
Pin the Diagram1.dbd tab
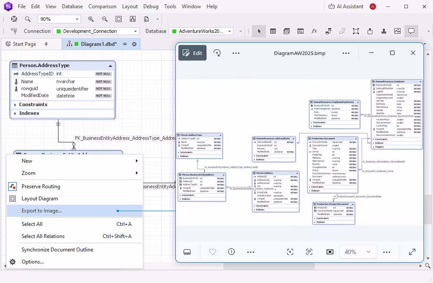(x=125, y=44)
